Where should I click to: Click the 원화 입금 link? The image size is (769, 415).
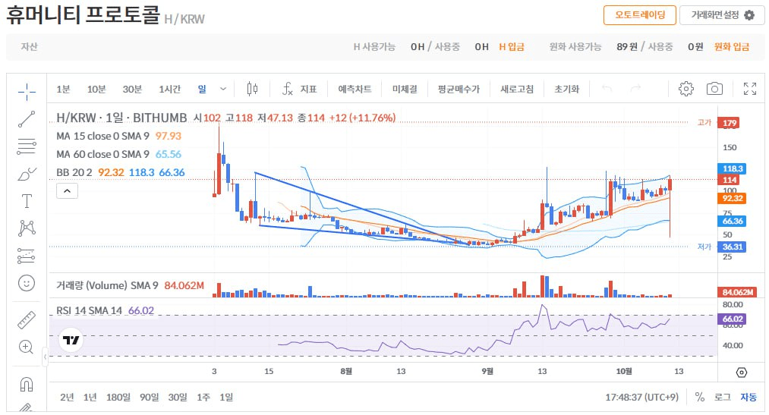732,46
